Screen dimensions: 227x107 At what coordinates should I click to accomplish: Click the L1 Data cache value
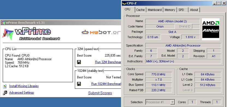208,74
